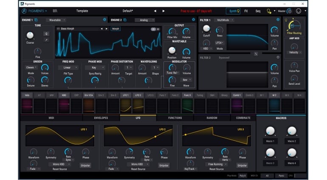Go to the previous preset arrow
327x180 pixels.
[x=155, y=11]
